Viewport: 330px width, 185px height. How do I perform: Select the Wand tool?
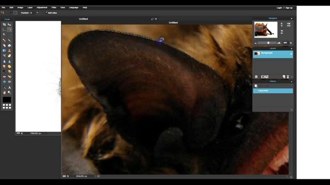pos(4,34)
